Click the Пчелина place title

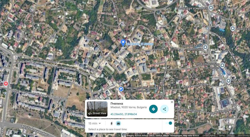pyautogui.click(x=117, y=104)
